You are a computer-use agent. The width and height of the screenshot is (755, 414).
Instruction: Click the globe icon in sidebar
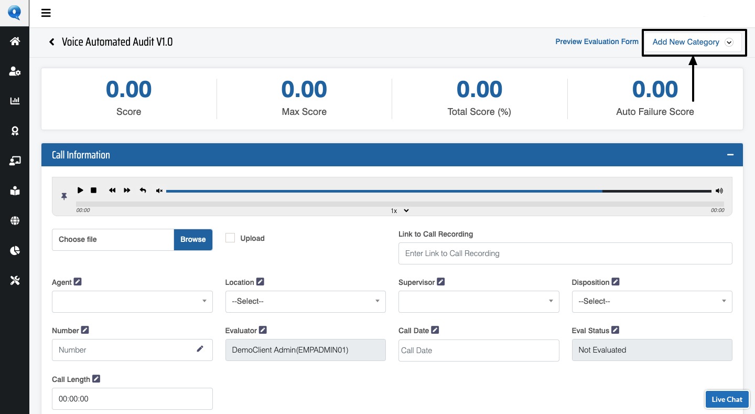(x=15, y=221)
